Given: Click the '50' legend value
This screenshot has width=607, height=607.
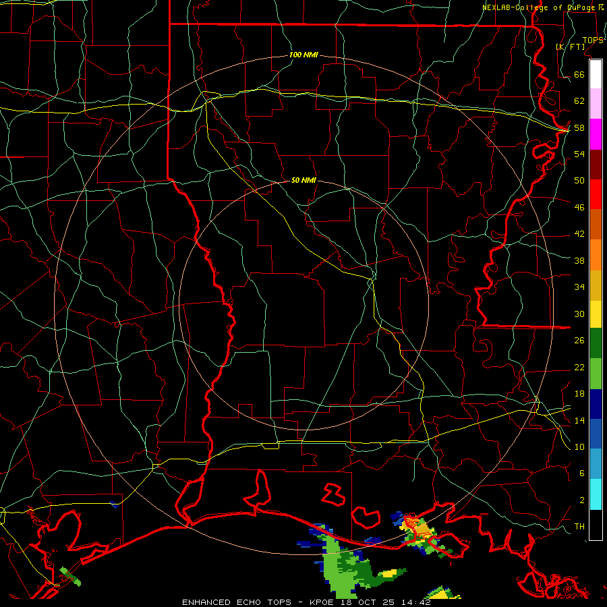Looking at the screenshot, I should 579,181.
